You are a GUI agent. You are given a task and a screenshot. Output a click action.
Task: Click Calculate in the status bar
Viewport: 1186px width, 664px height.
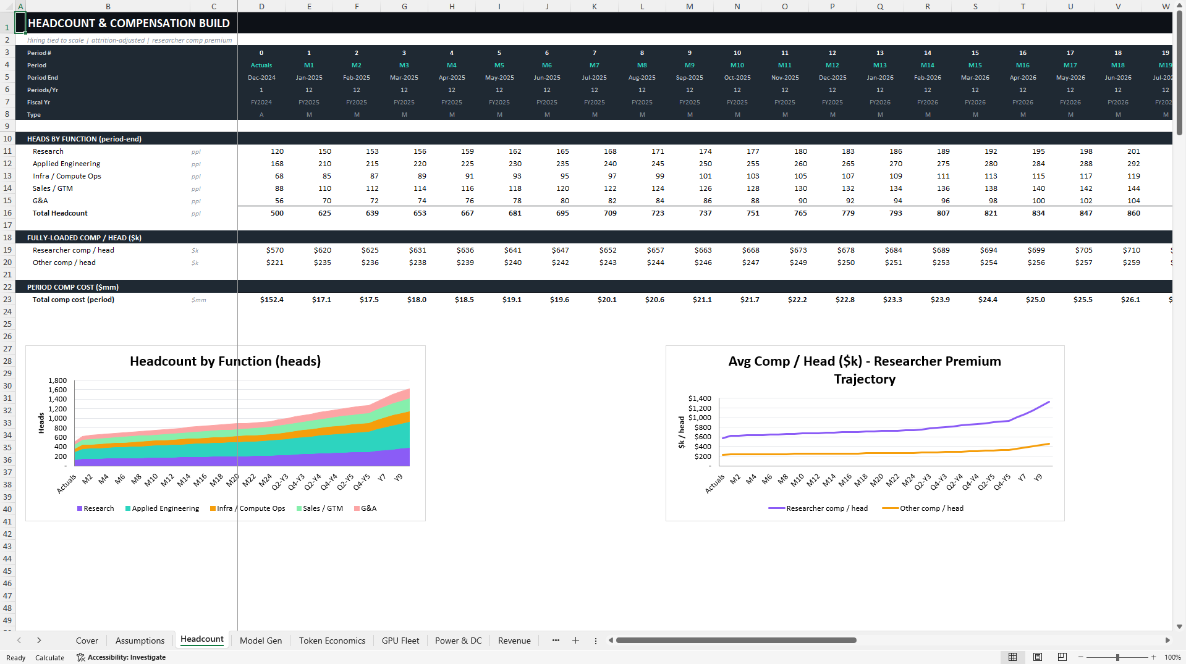click(x=49, y=658)
